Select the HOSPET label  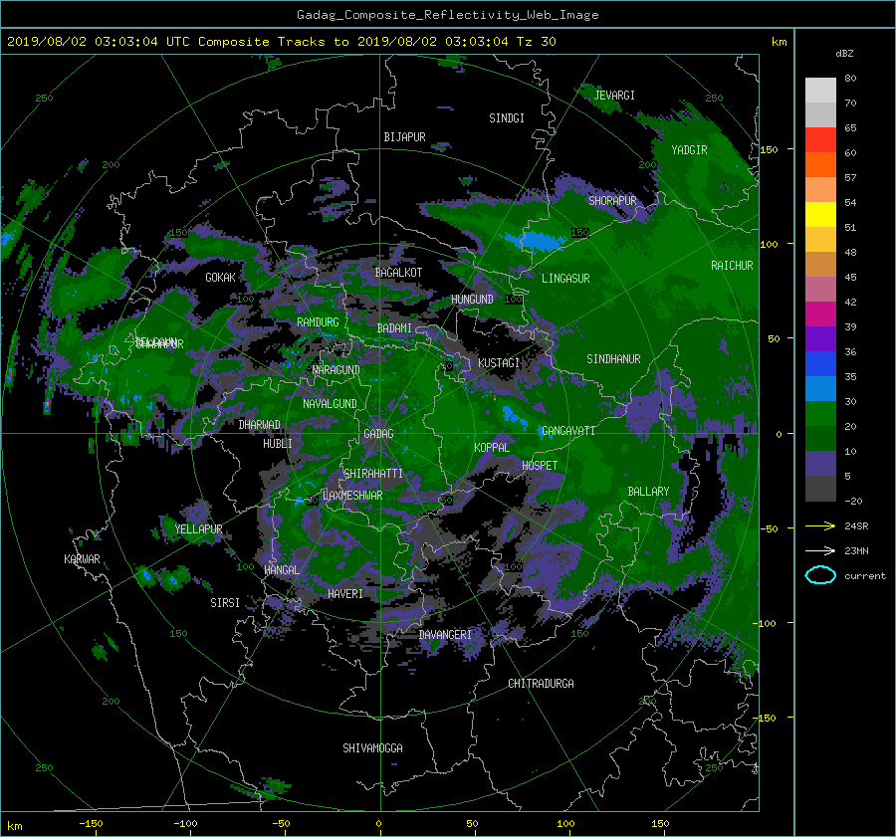point(540,466)
